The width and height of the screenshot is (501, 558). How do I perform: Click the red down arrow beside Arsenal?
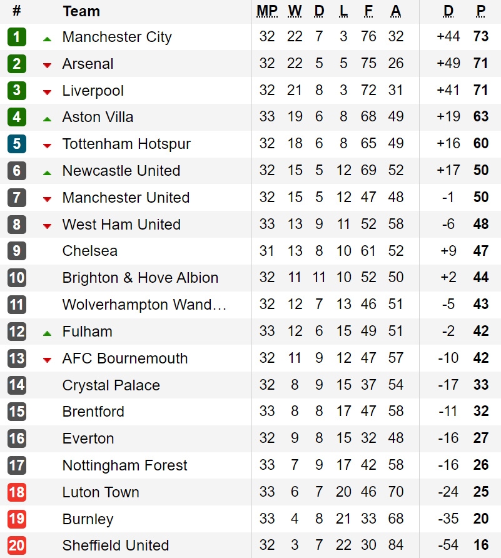[x=47, y=65]
